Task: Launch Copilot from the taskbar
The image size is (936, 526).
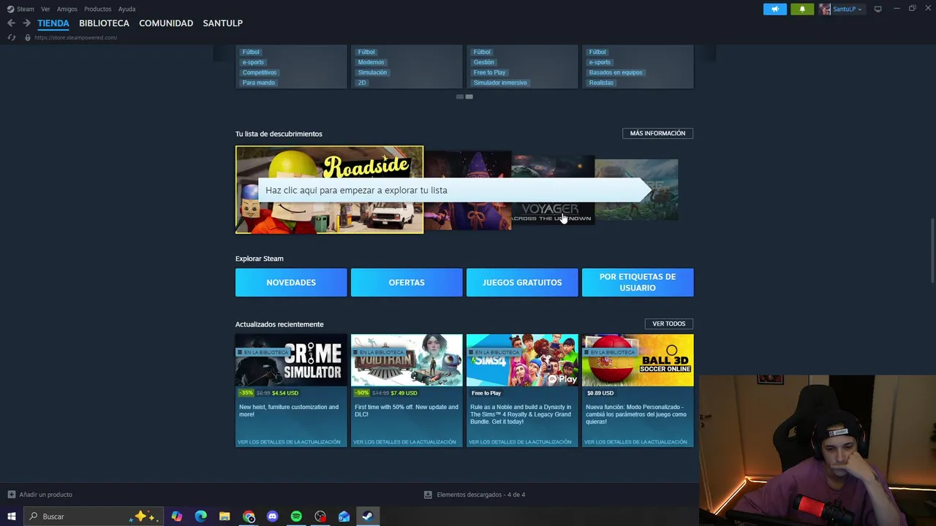Action: click(x=177, y=517)
